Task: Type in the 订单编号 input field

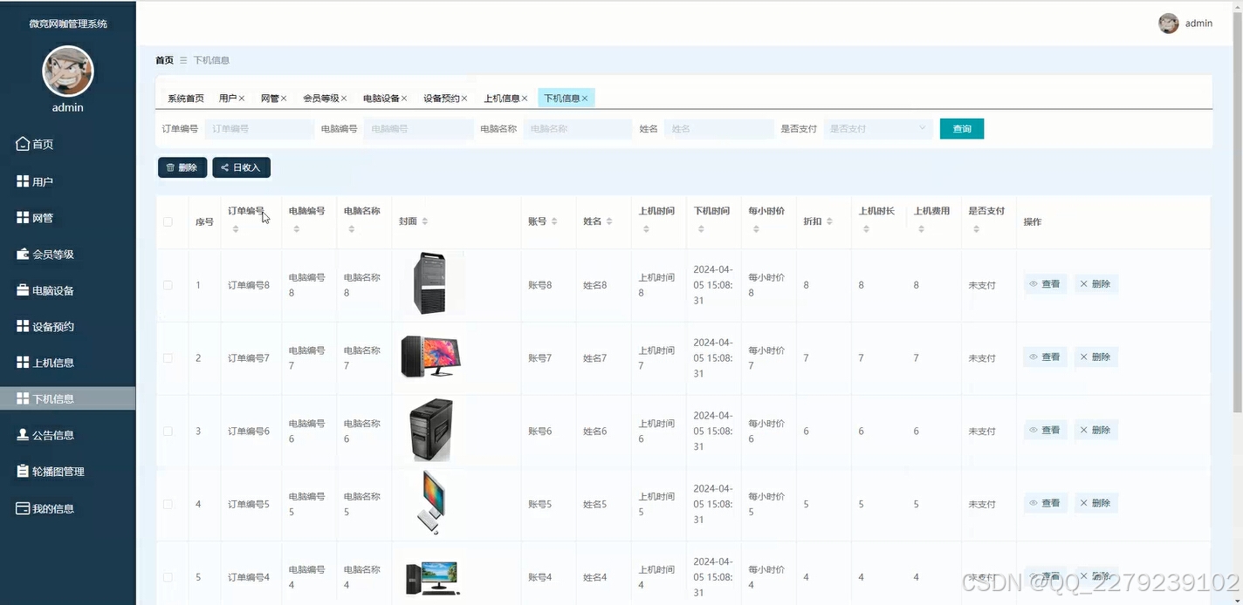Action: click(258, 128)
